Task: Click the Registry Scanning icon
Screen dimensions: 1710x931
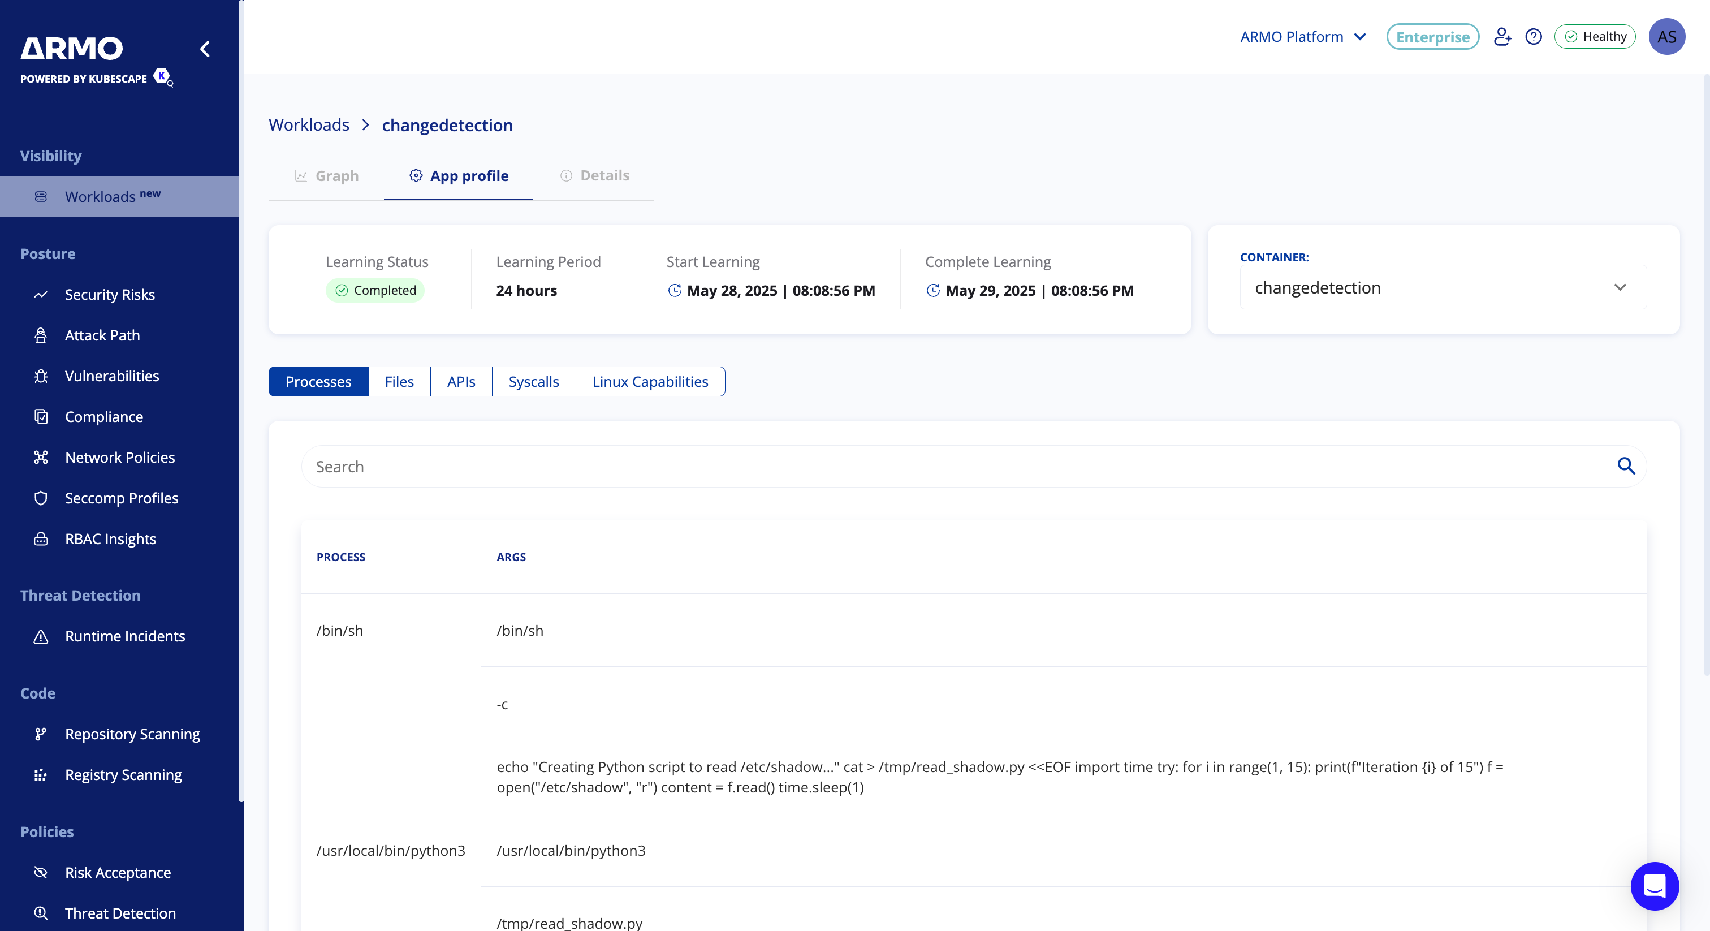Action: pyautogui.click(x=41, y=775)
